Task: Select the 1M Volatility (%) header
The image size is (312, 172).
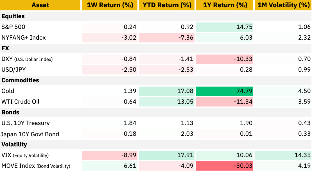Action: (283, 5)
